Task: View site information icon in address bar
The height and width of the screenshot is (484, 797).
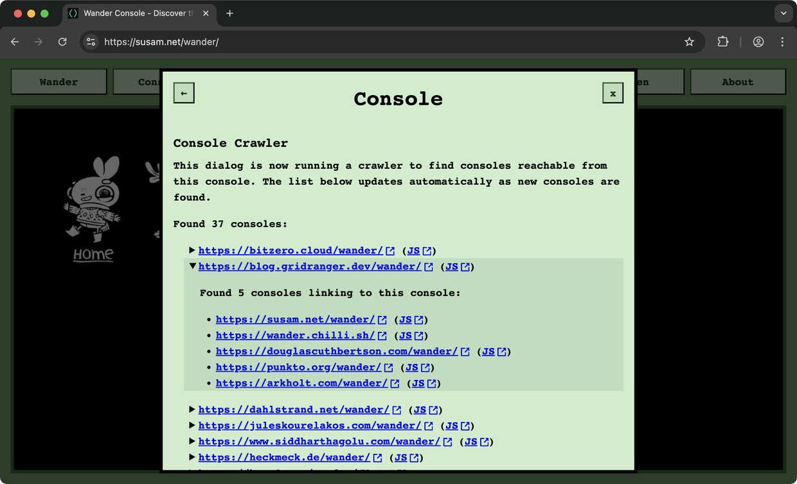Action: coord(91,42)
